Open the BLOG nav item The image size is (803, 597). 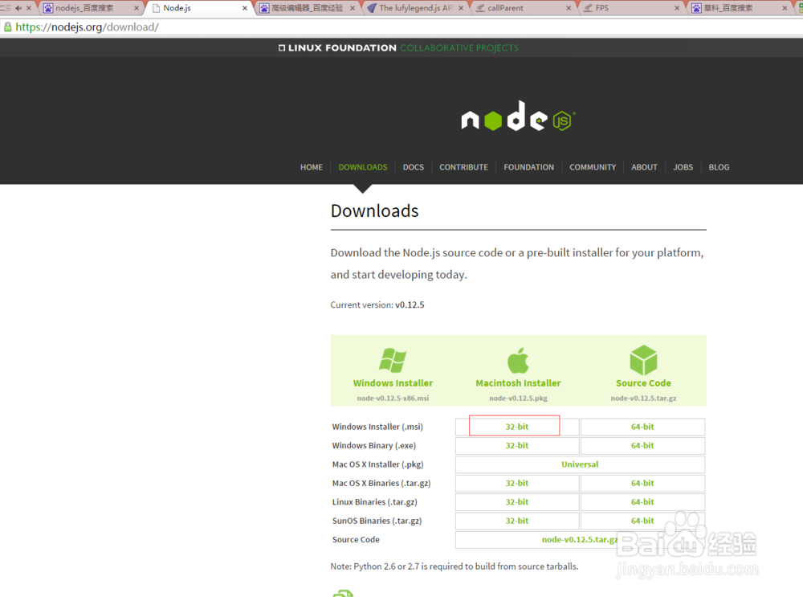click(719, 167)
